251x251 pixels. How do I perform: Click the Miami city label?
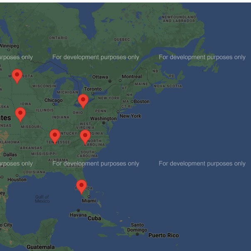tap(89, 201)
